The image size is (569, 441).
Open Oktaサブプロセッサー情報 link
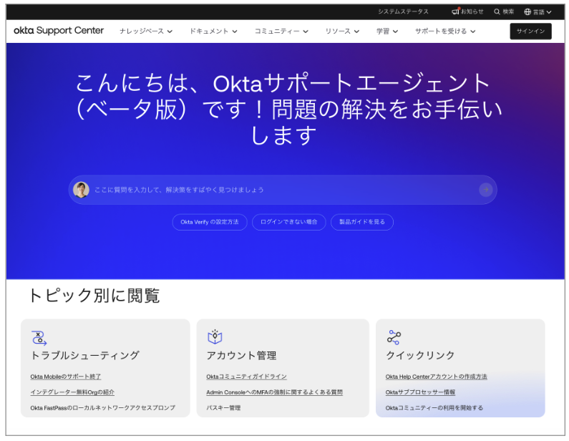tap(420, 392)
